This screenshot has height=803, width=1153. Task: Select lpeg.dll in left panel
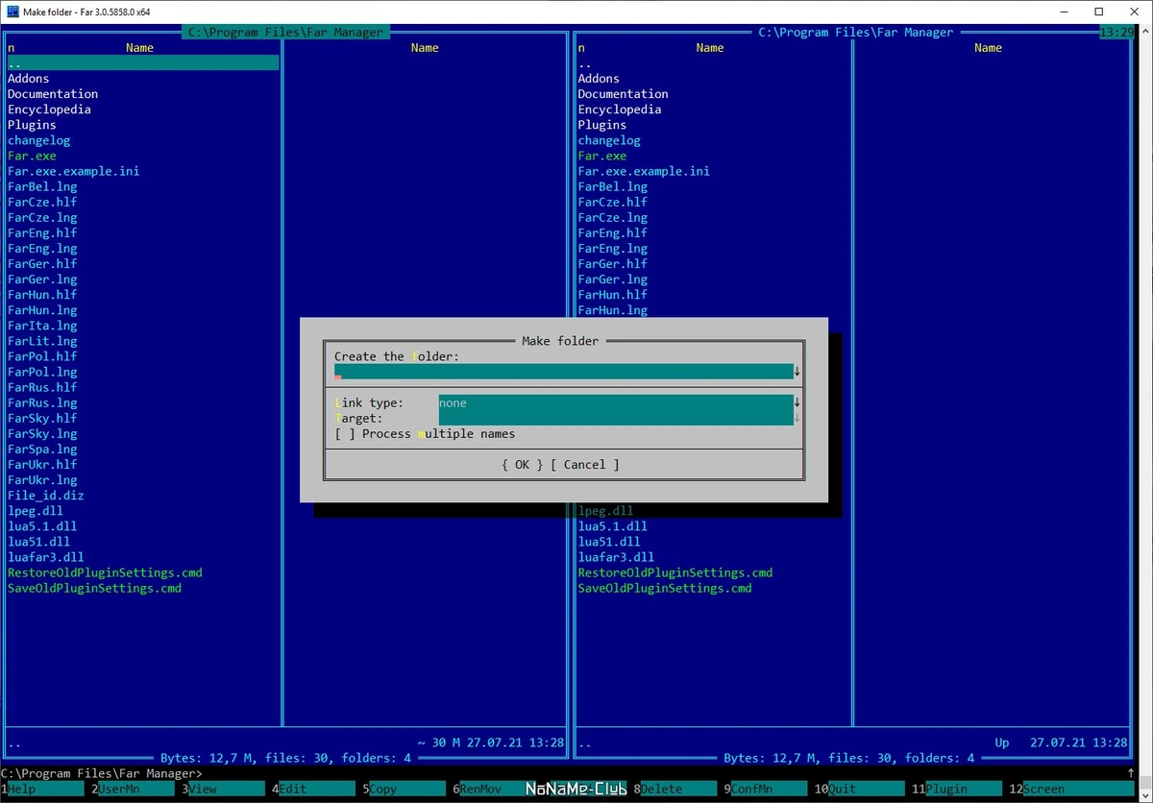click(36, 511)
